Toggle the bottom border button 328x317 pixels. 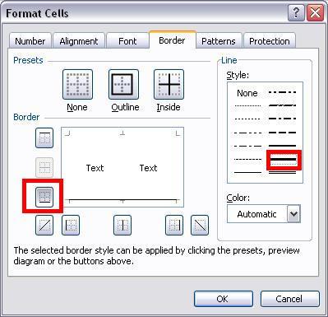[x=44, y=197]
